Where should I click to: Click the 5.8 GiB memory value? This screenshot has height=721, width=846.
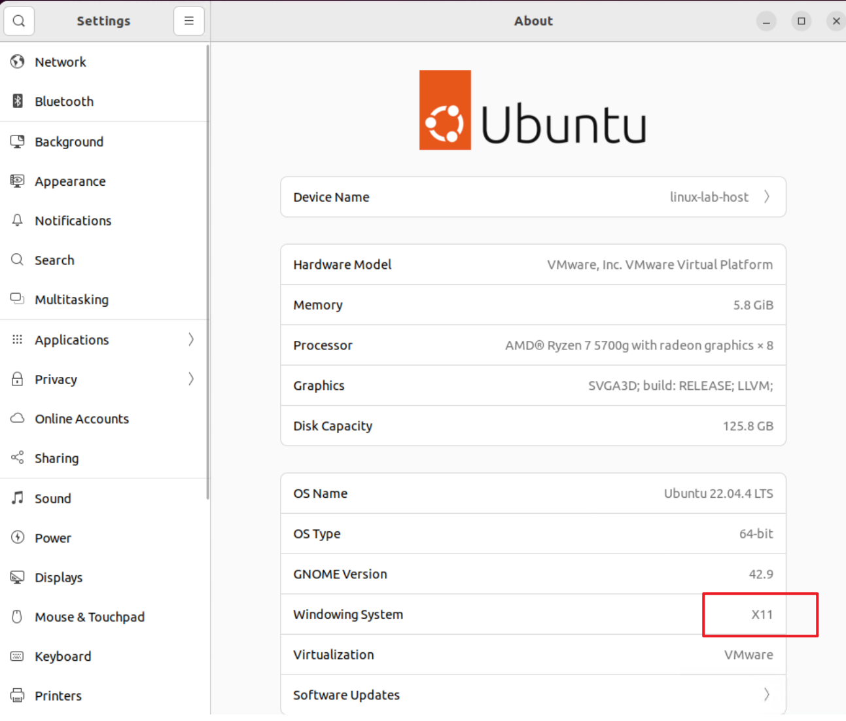pyautogui.click(x=753, y=305)
